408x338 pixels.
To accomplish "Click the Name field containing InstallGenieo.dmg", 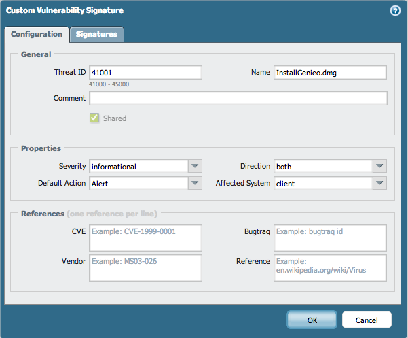I will click(330, 73).
